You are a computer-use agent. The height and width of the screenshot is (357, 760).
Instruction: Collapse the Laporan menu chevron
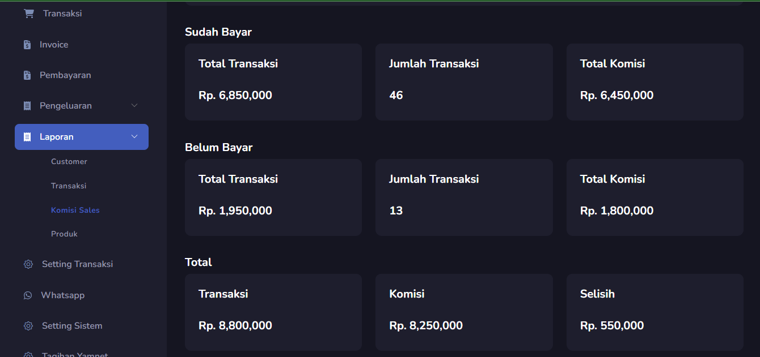(x=134, y=137)
